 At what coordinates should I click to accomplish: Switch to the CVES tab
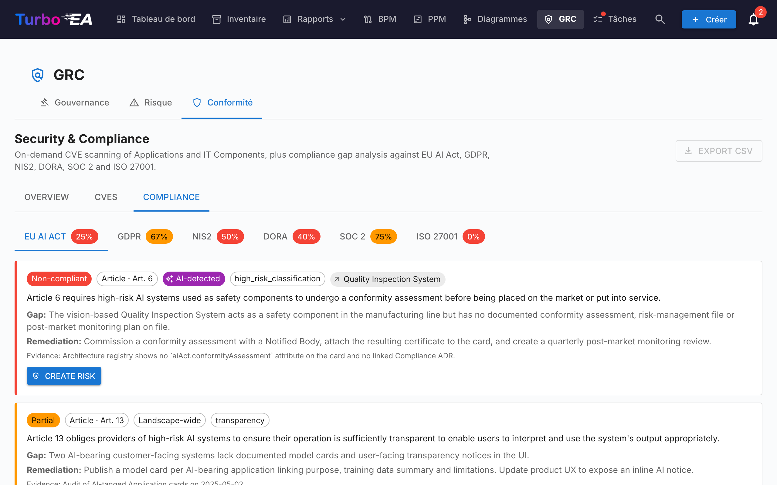click(106, 197)
